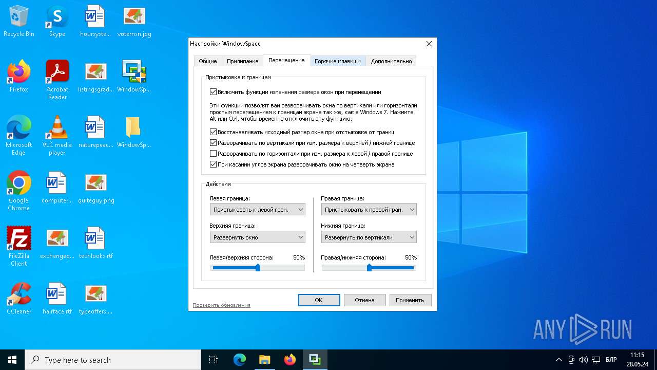Select the votemsn.jpg image file
The height and width of the screenshot is (370, 657).
tap(134, 22)
